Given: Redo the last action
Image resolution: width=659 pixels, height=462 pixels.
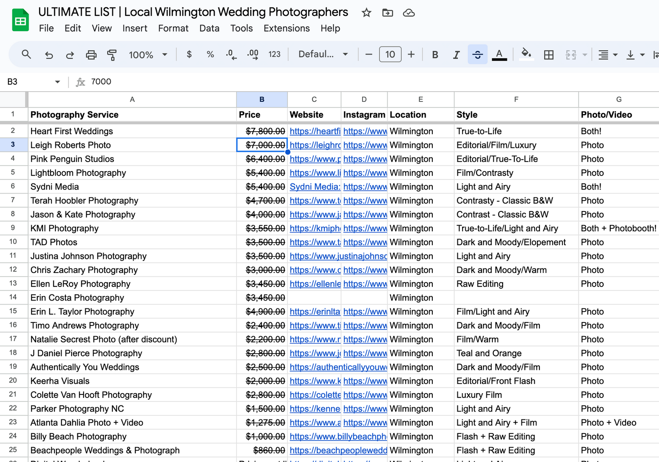Looking at the screenshot, I should (x=70, y=55).
